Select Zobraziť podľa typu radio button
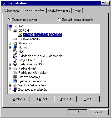Image resolution: width=111 pixels, height=118 pixels. 9,19
